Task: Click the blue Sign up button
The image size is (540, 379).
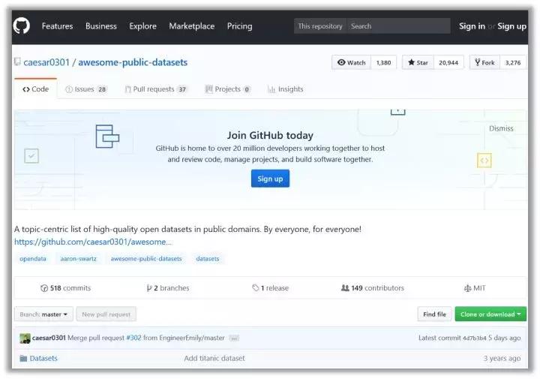Action: pyautogui.click(x=270, y=179)
